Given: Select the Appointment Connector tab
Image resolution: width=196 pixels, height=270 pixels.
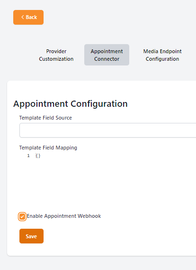Looking at the screenshot, I should tap(107, 55).
